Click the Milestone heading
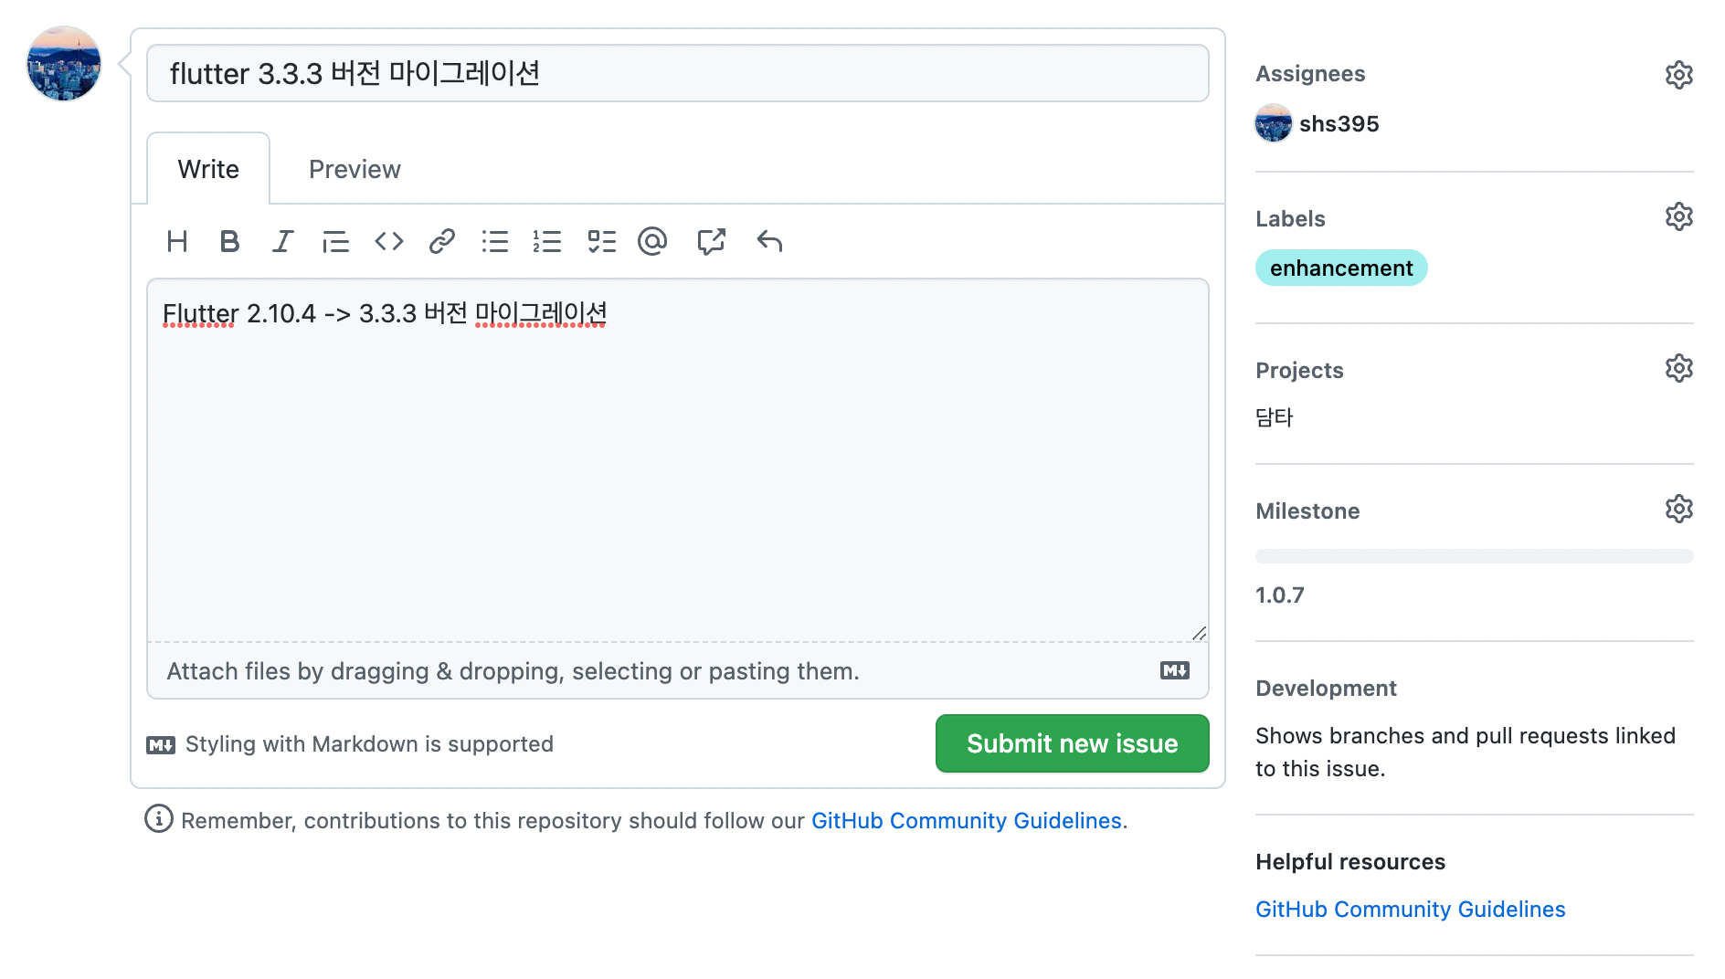This screenshot has width=1725, height=979. (x=1307, y=511)
